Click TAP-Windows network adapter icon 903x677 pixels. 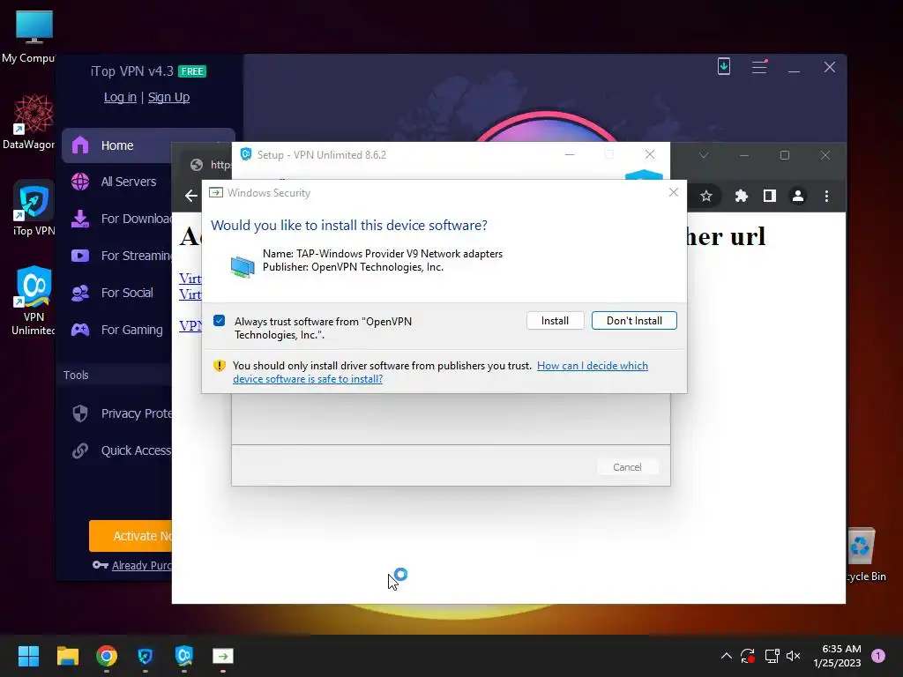point(243,266)
